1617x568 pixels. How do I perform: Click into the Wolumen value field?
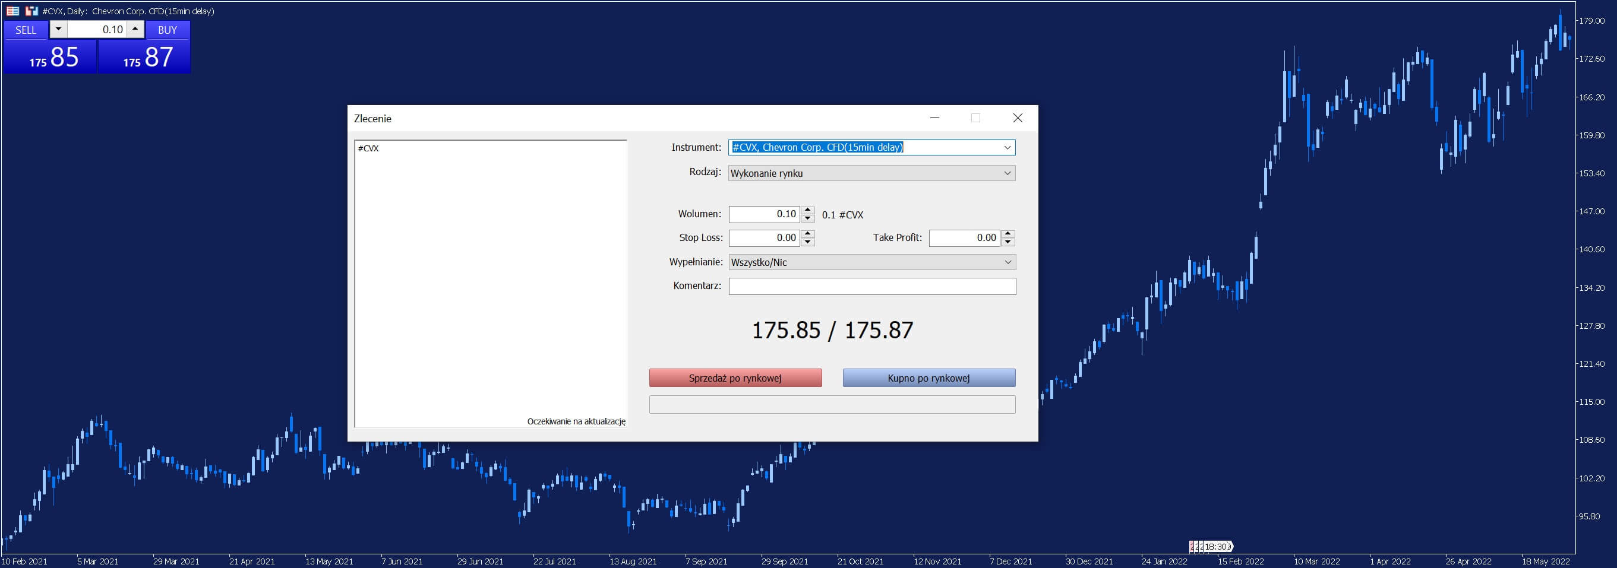(x=764, y=214)
